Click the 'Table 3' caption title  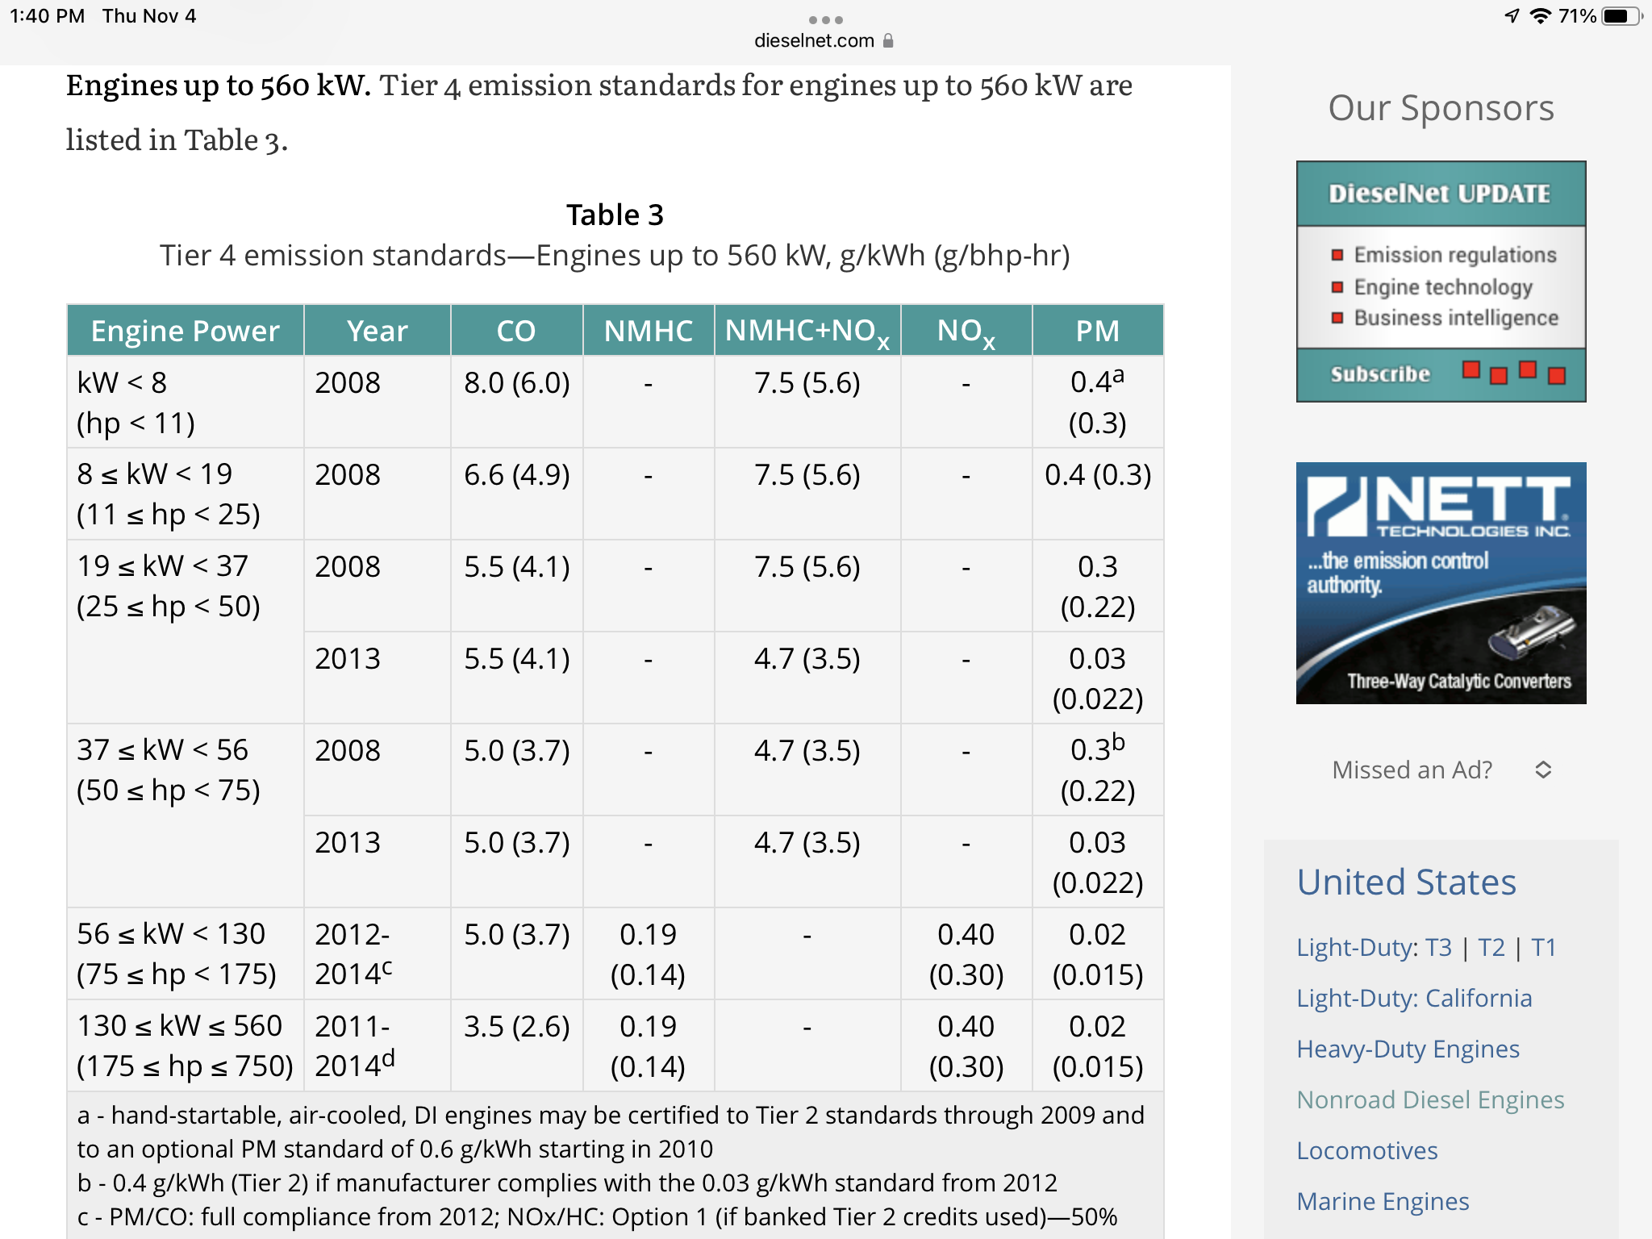[x=615, y=215]
